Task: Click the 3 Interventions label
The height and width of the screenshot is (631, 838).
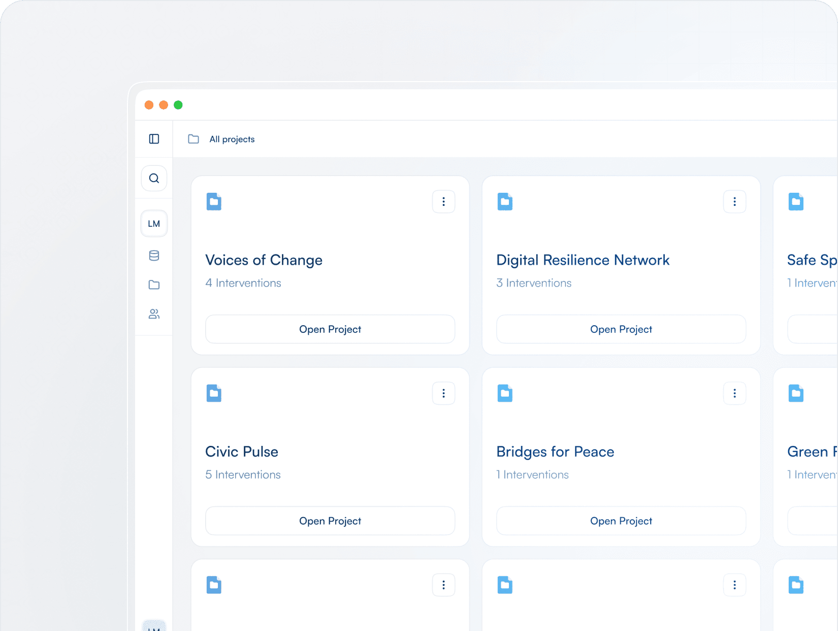Action: coord(534,283)
